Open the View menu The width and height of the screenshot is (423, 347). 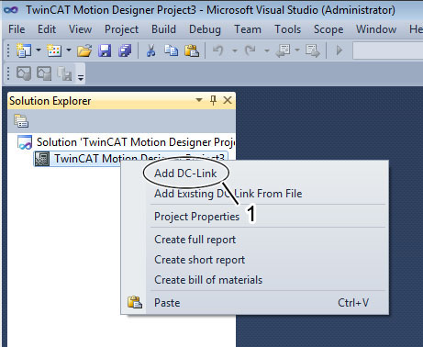[x=80, y=29]
